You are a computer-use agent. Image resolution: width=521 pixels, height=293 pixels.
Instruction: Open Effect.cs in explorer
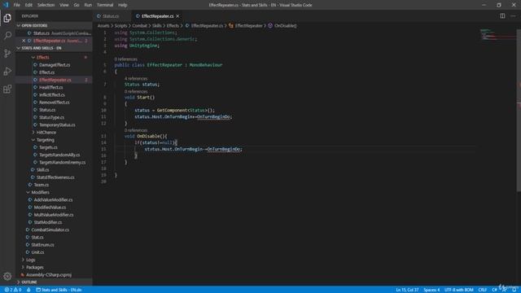[x=47, y=72]
